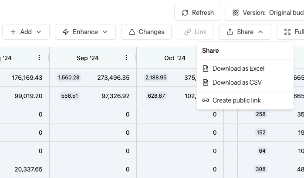
Task: Click the lightning bolt Enhance icon
Action: (66, 32)
